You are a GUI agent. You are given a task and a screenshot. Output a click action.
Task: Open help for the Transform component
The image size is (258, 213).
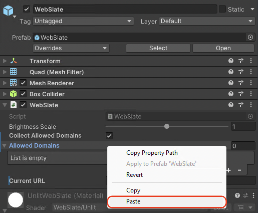click(231, 61)
